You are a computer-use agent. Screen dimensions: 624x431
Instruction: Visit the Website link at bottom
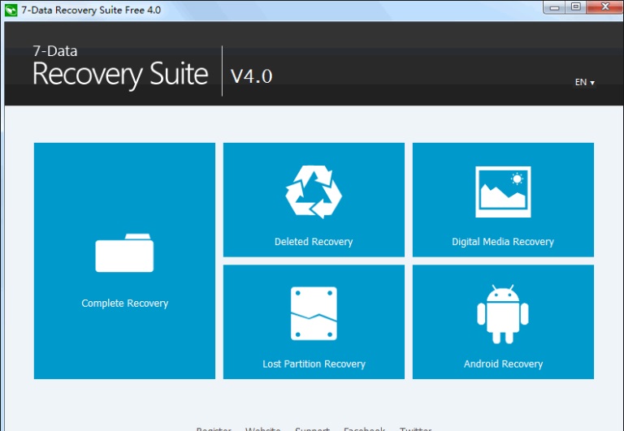click(262, 429)
